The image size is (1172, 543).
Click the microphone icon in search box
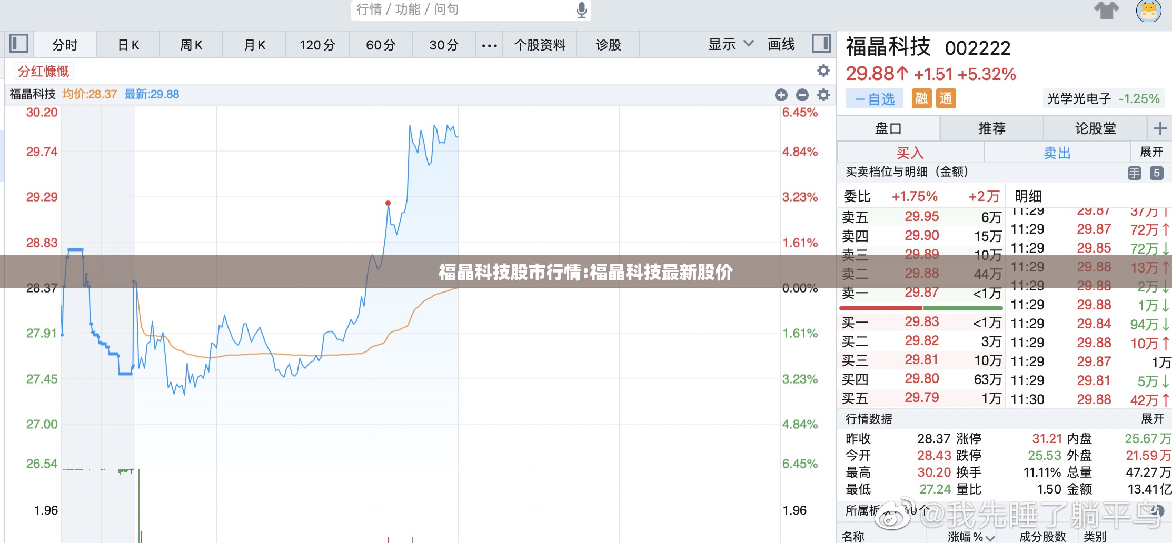pyautogui.click(x=581, y=10)
